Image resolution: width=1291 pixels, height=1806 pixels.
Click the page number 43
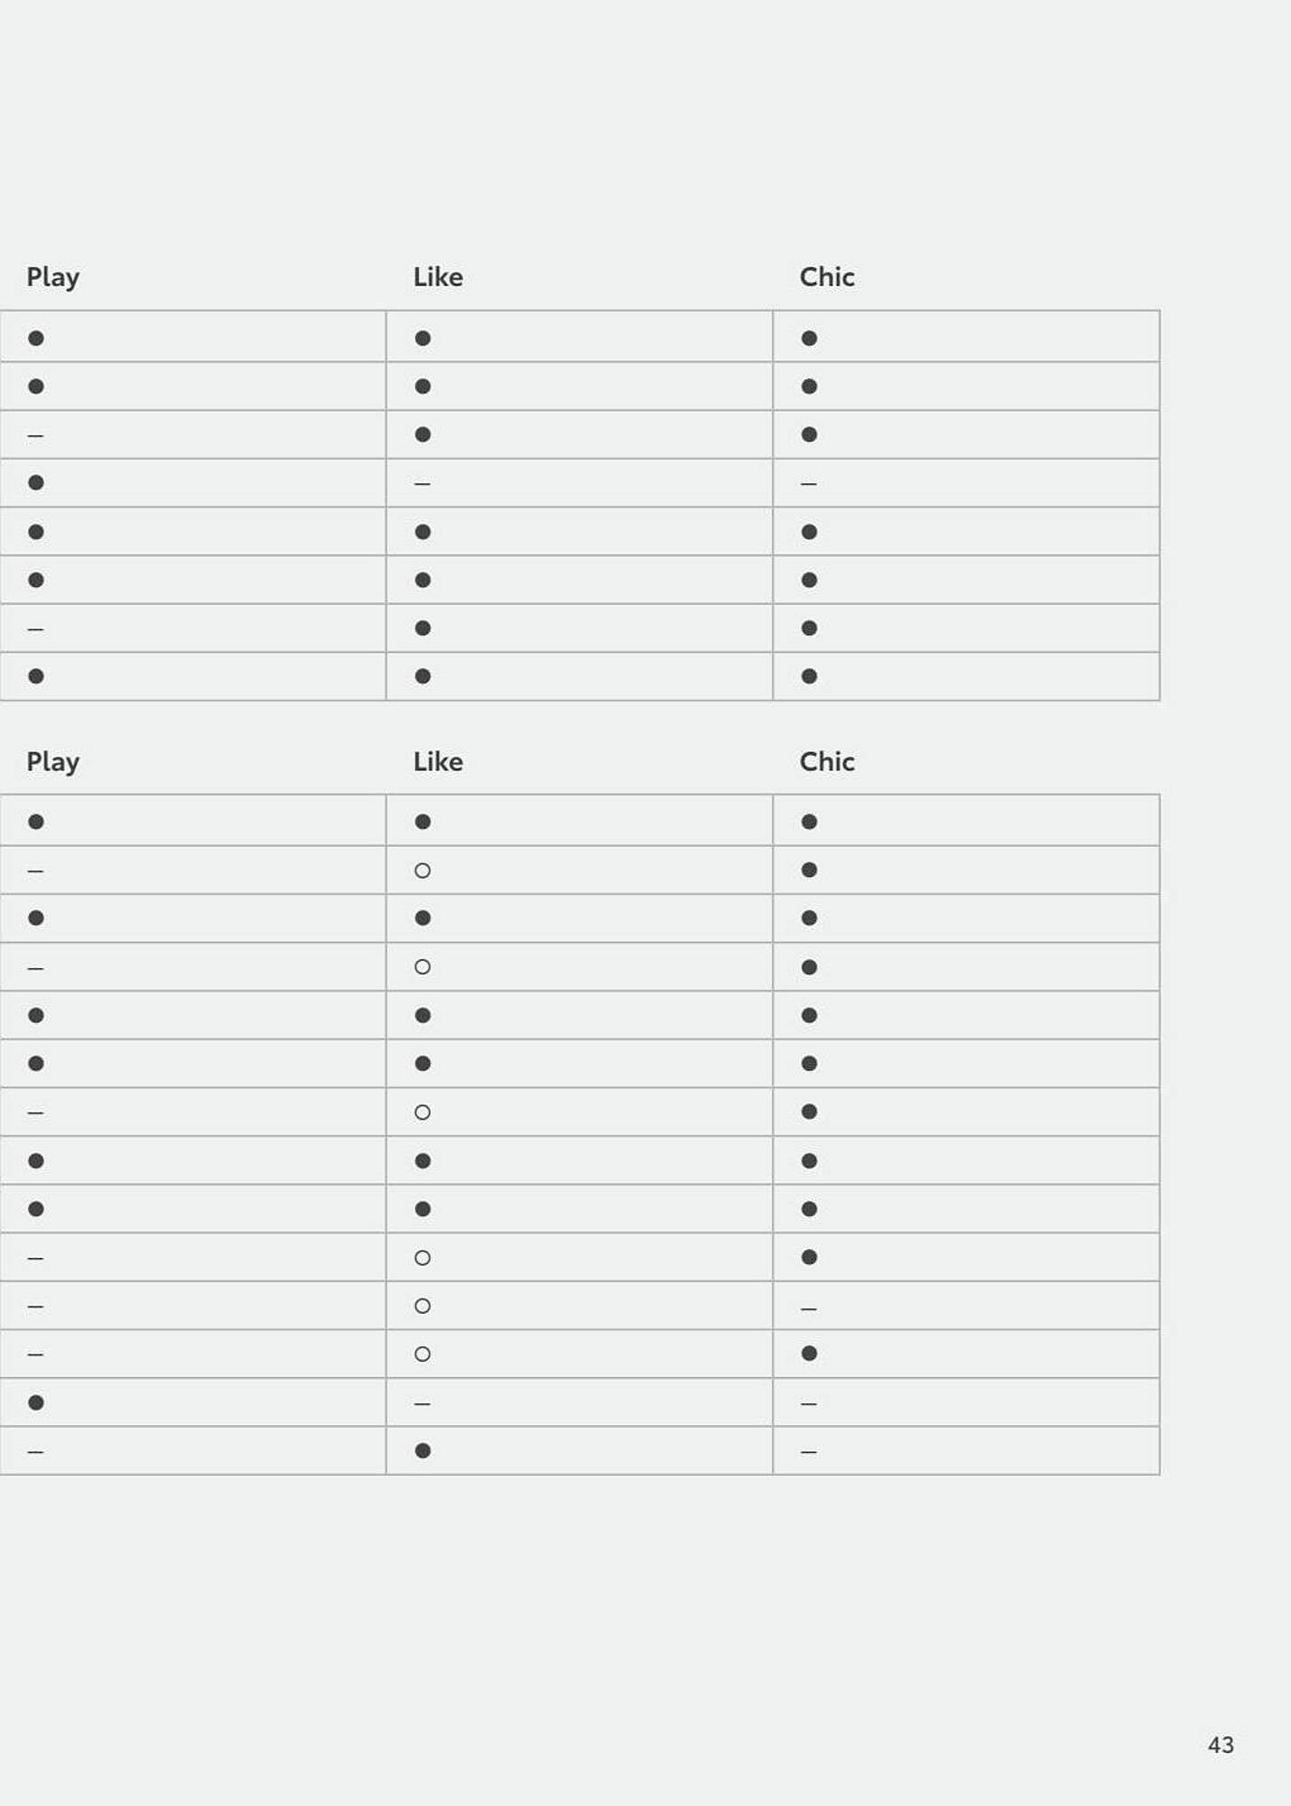pyautogui.click(x=1221, y=1745)
